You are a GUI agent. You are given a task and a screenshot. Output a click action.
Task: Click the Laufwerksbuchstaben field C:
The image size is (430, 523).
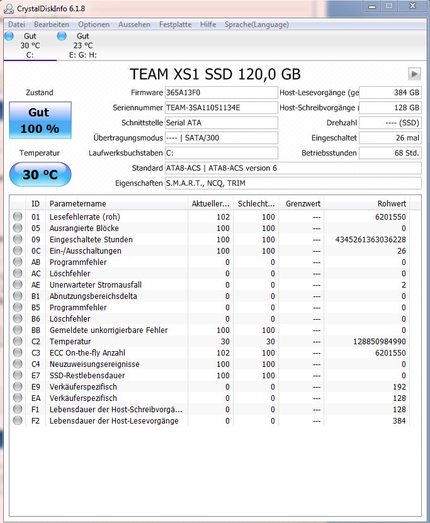(221, 153)
